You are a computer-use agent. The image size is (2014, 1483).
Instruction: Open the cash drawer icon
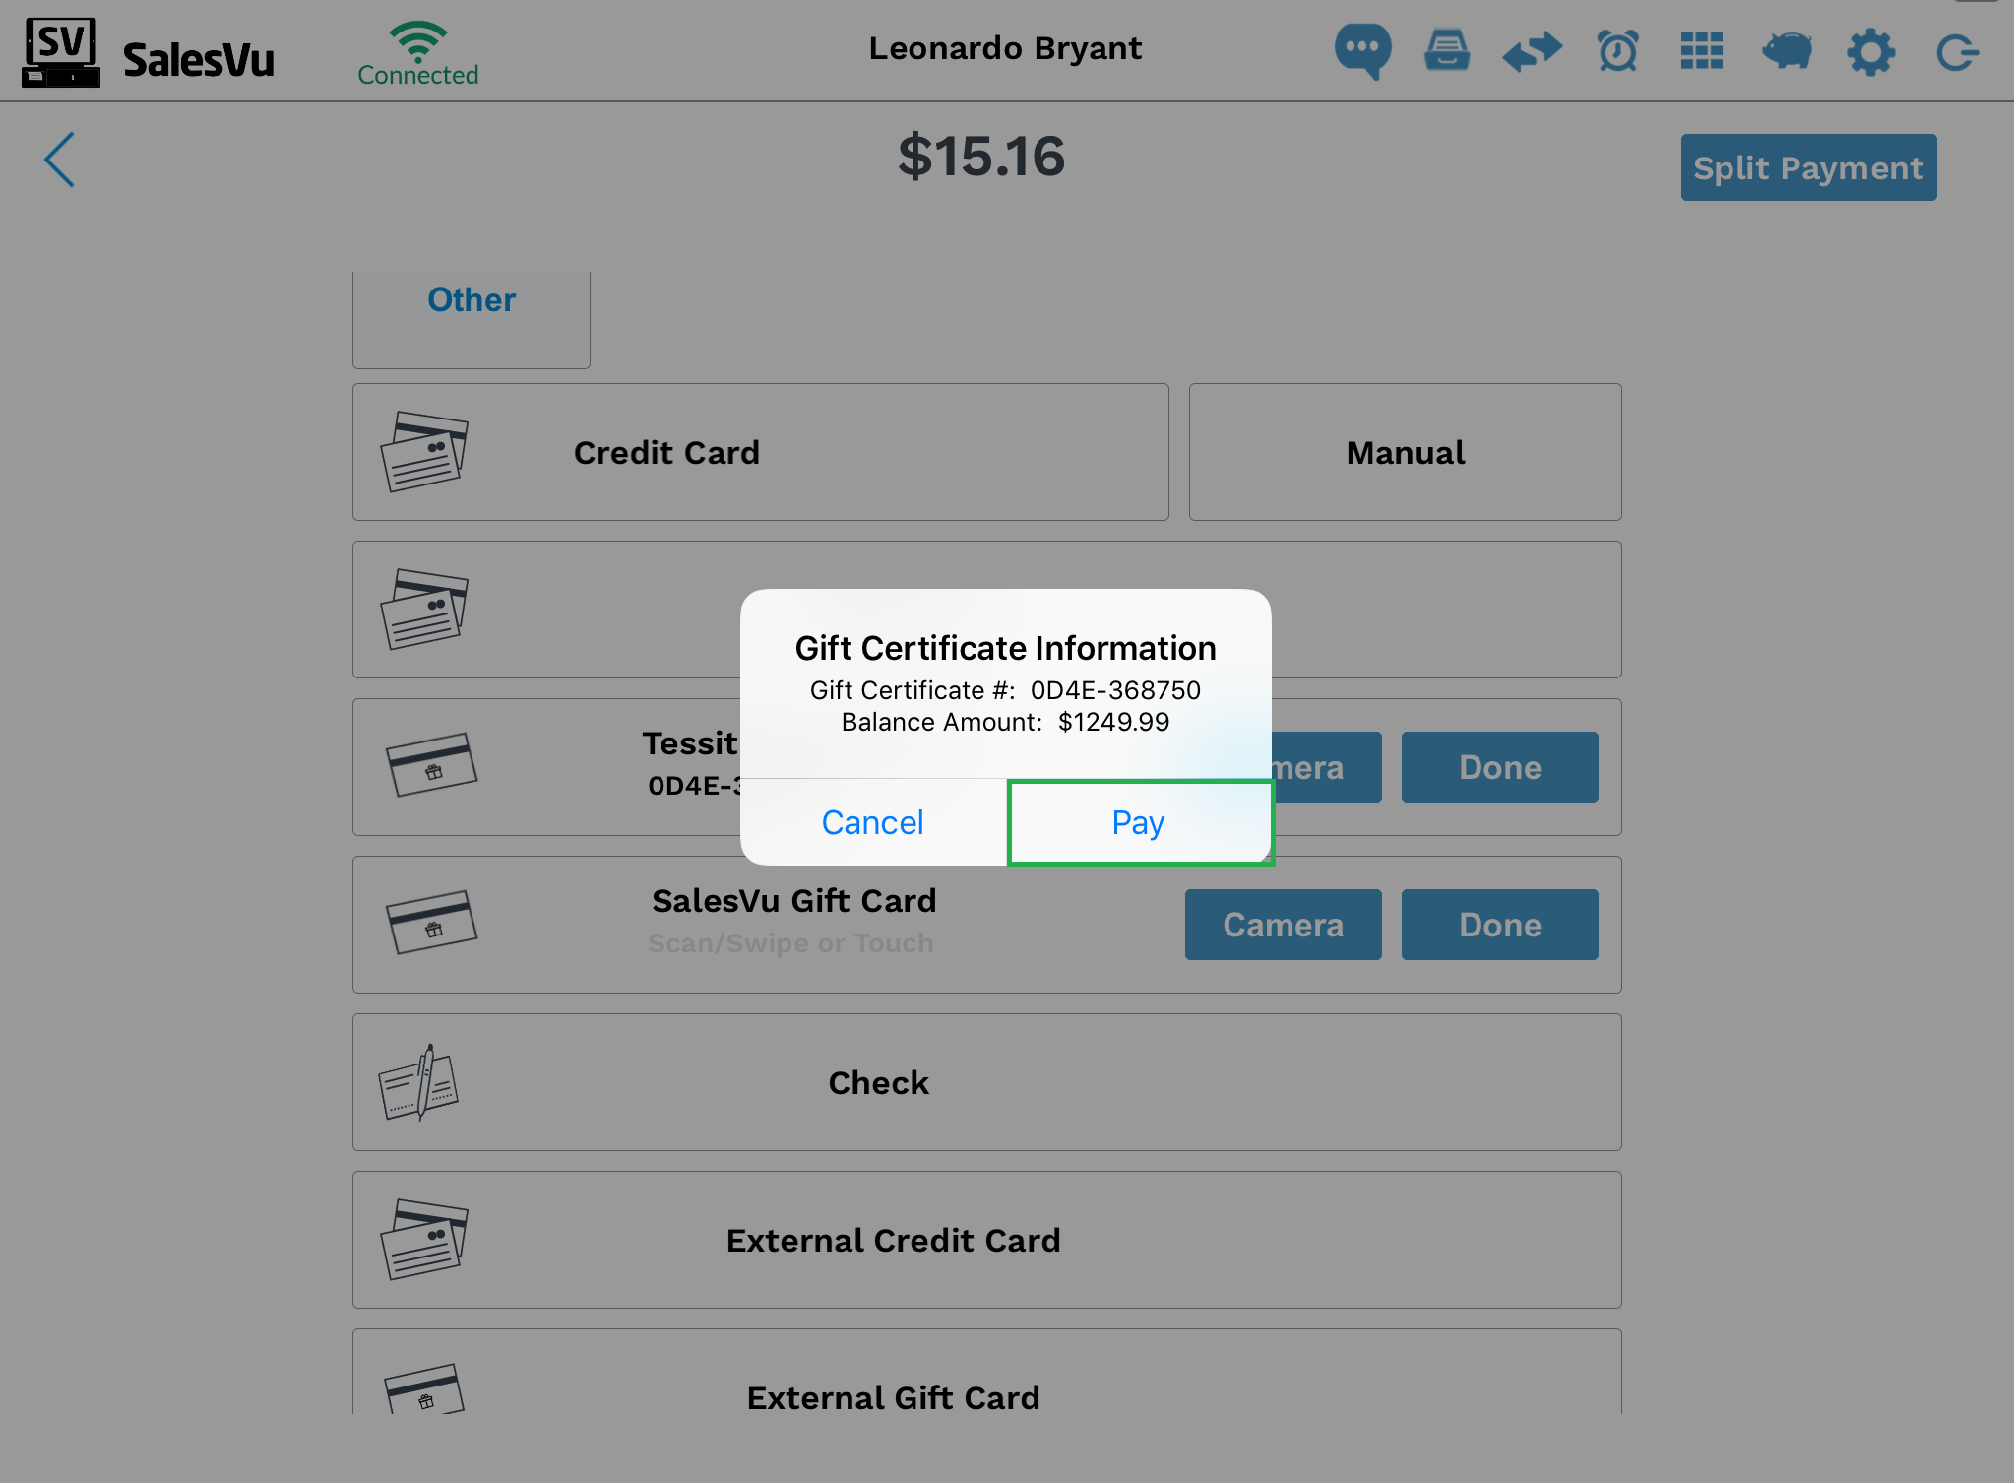(1447, 50)
